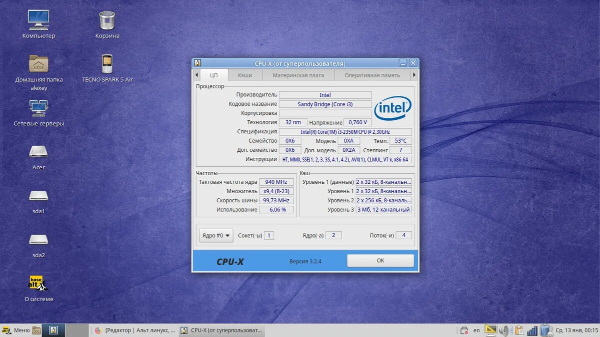
Task: Switch the keyboard layout indicator en
Action: tap(476, 330)
